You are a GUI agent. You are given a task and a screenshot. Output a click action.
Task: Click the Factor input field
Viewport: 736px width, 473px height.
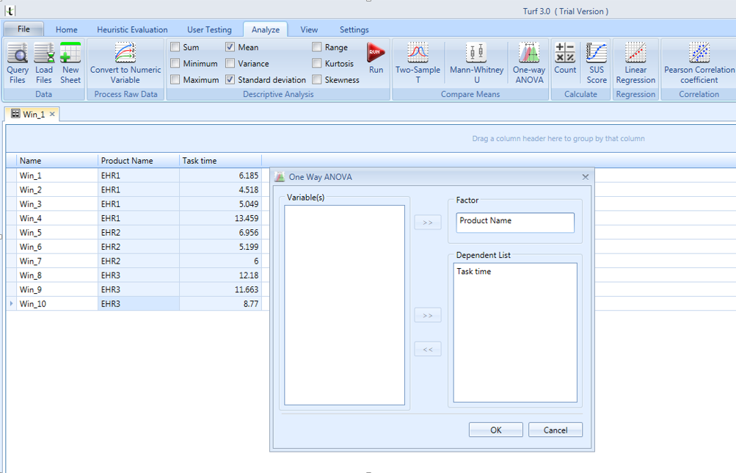click(x=515, y=222)
